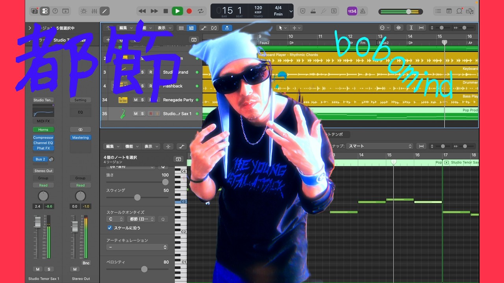Open Quick Help question mark icon
Screen dimensions: 504x283
click(55, 11)
